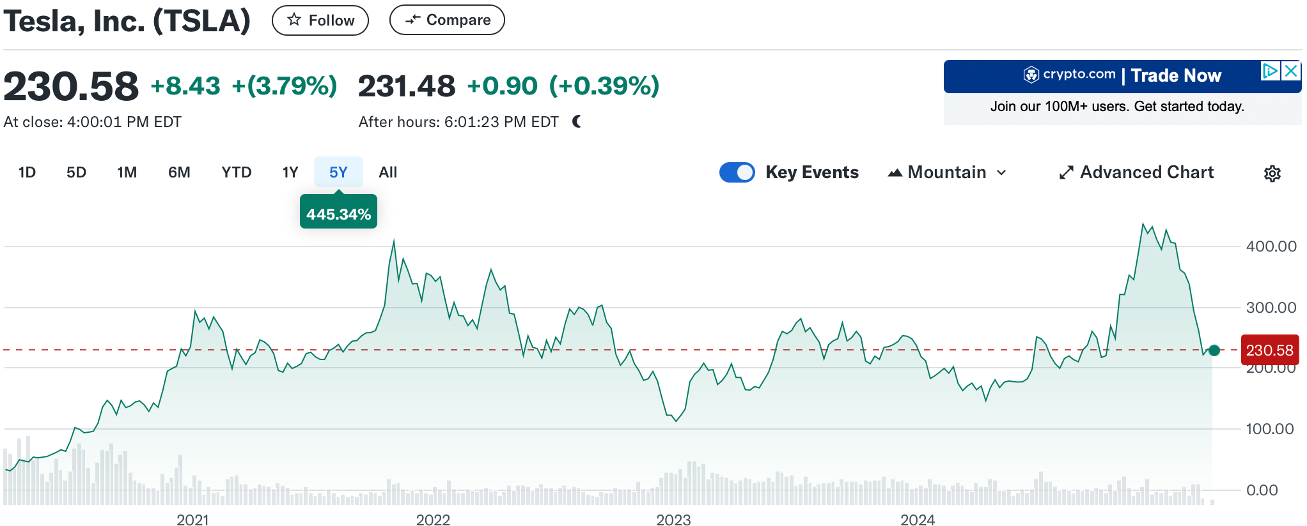The height and width of the screenshot is (526, 1307).
Task: Click the 2023 x-axis label
Action: click(x=673, y=519)
